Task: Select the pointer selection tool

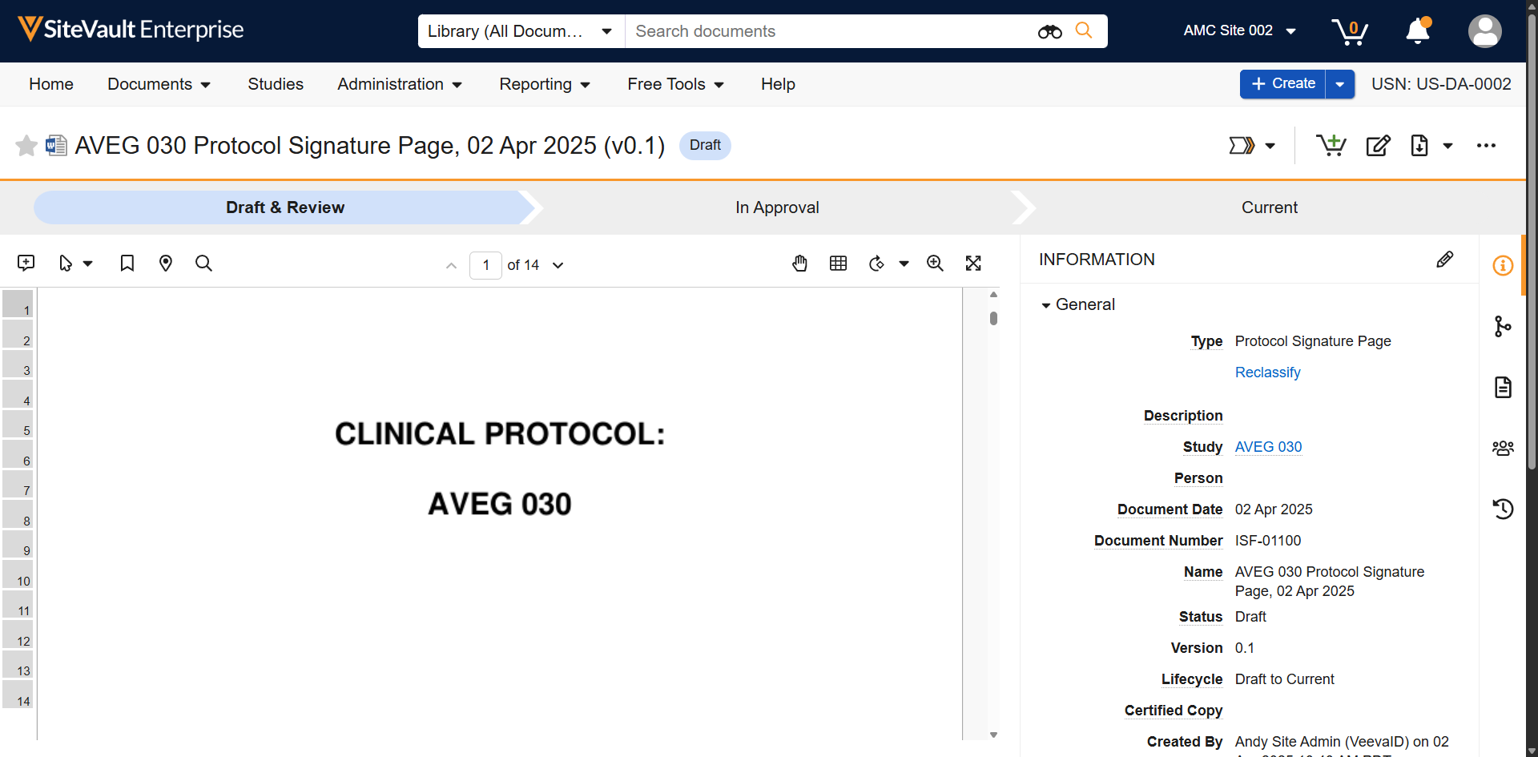Action: (x=66, y=264)
